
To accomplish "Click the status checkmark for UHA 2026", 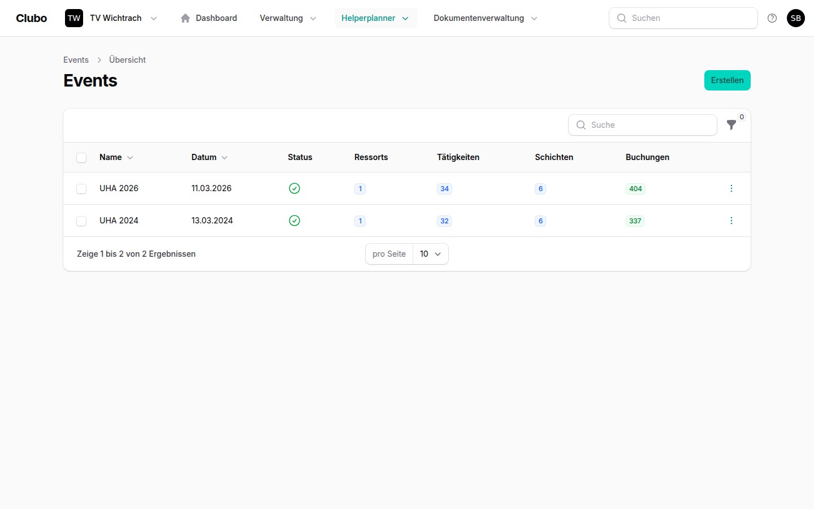I will pyautogui.click(x=295, y=188).
